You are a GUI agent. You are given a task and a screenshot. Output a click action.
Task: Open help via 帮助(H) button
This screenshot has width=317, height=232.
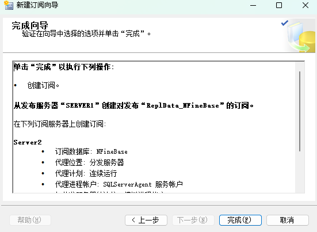click(x=30, y=220)
